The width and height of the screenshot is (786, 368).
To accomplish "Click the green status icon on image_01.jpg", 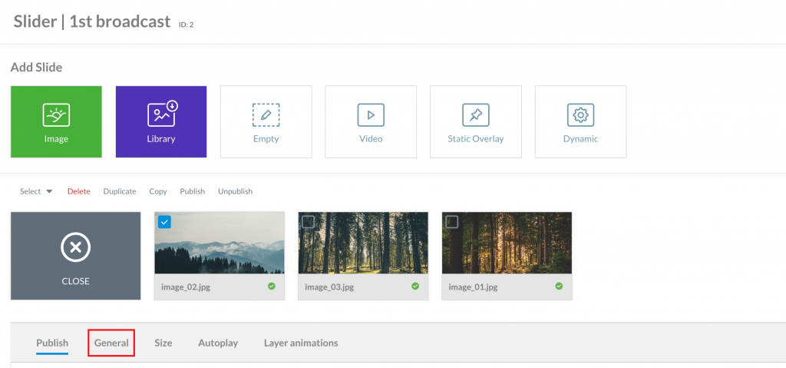I will click(x=559, y=286).
